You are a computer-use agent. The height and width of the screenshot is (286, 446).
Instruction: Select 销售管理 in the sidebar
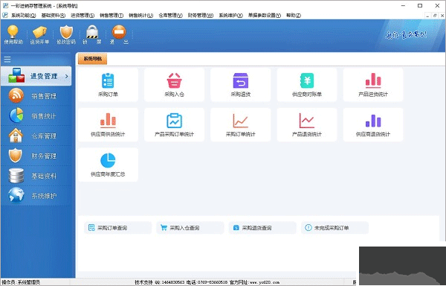tap(36, 96)
